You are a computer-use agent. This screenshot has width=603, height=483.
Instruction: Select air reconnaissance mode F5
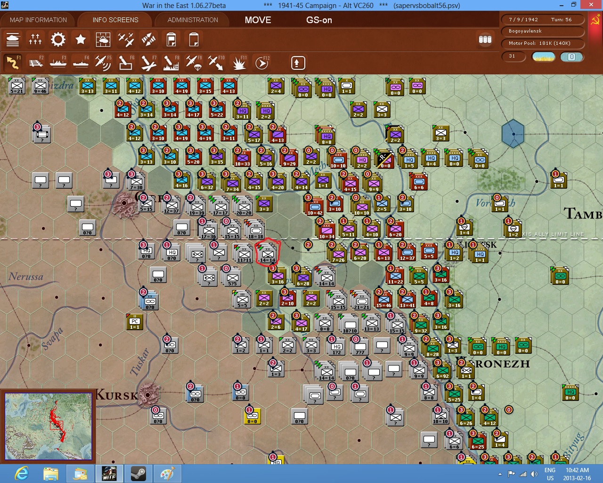coord(103,63)
